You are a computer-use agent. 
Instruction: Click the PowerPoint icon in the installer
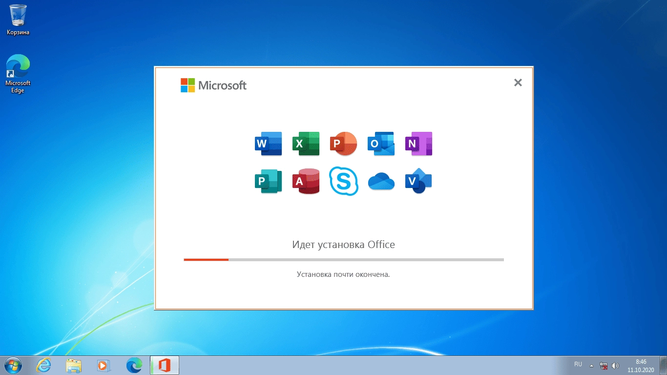point(343,144)
